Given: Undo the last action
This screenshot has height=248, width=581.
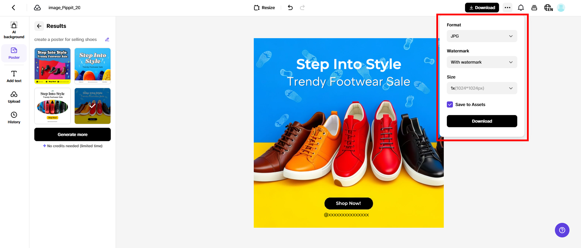Looking at the screenshot, I should [290, 8].
